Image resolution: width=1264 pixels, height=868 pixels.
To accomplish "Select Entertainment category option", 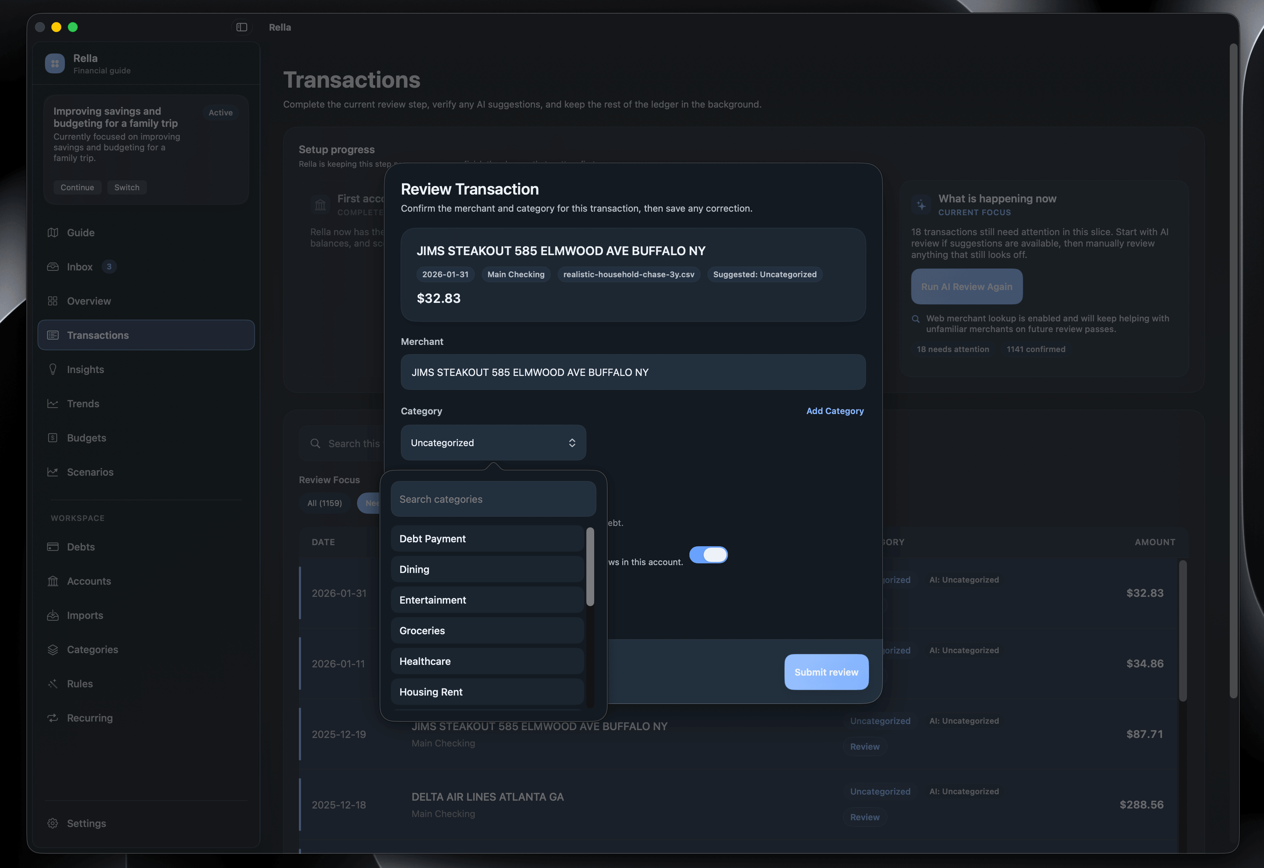I will tap(487, 600).
